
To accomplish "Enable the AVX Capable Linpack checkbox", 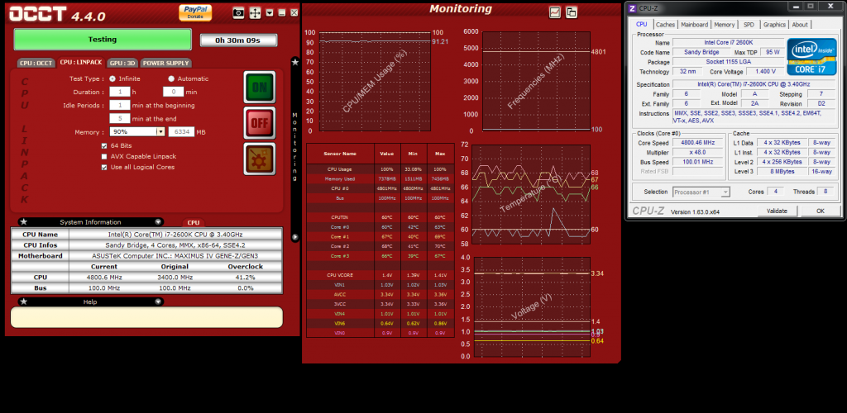I will [x=105, y=156].
